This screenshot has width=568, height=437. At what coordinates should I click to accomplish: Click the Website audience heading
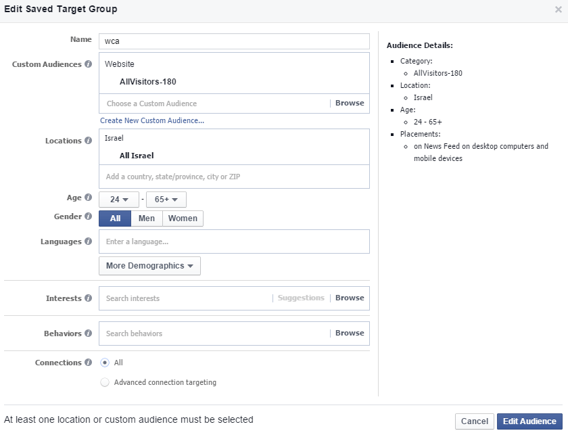tap(120, 64)
